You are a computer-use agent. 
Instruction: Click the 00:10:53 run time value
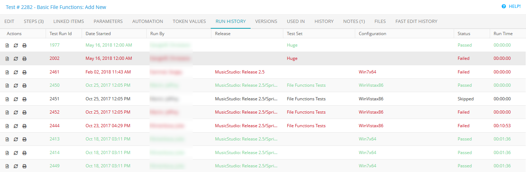(x=502, y=126)
